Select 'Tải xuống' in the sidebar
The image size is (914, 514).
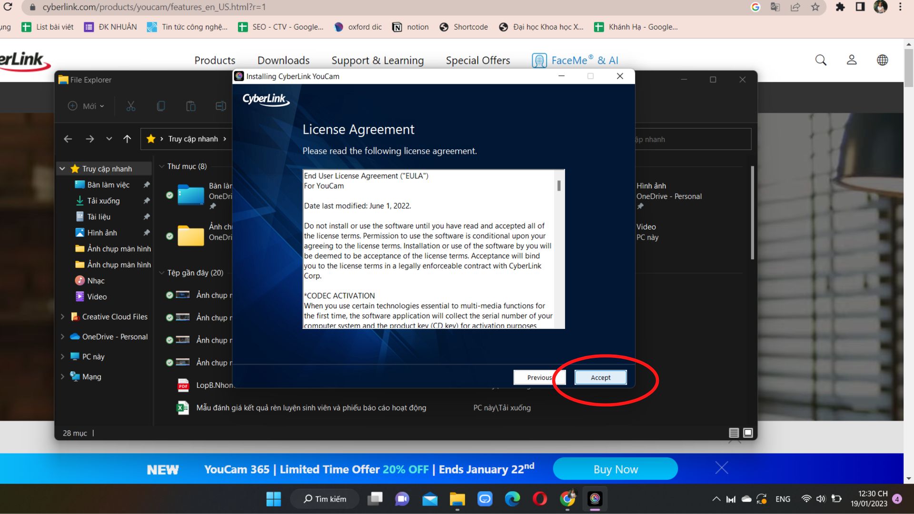click(x=103, y=201)
